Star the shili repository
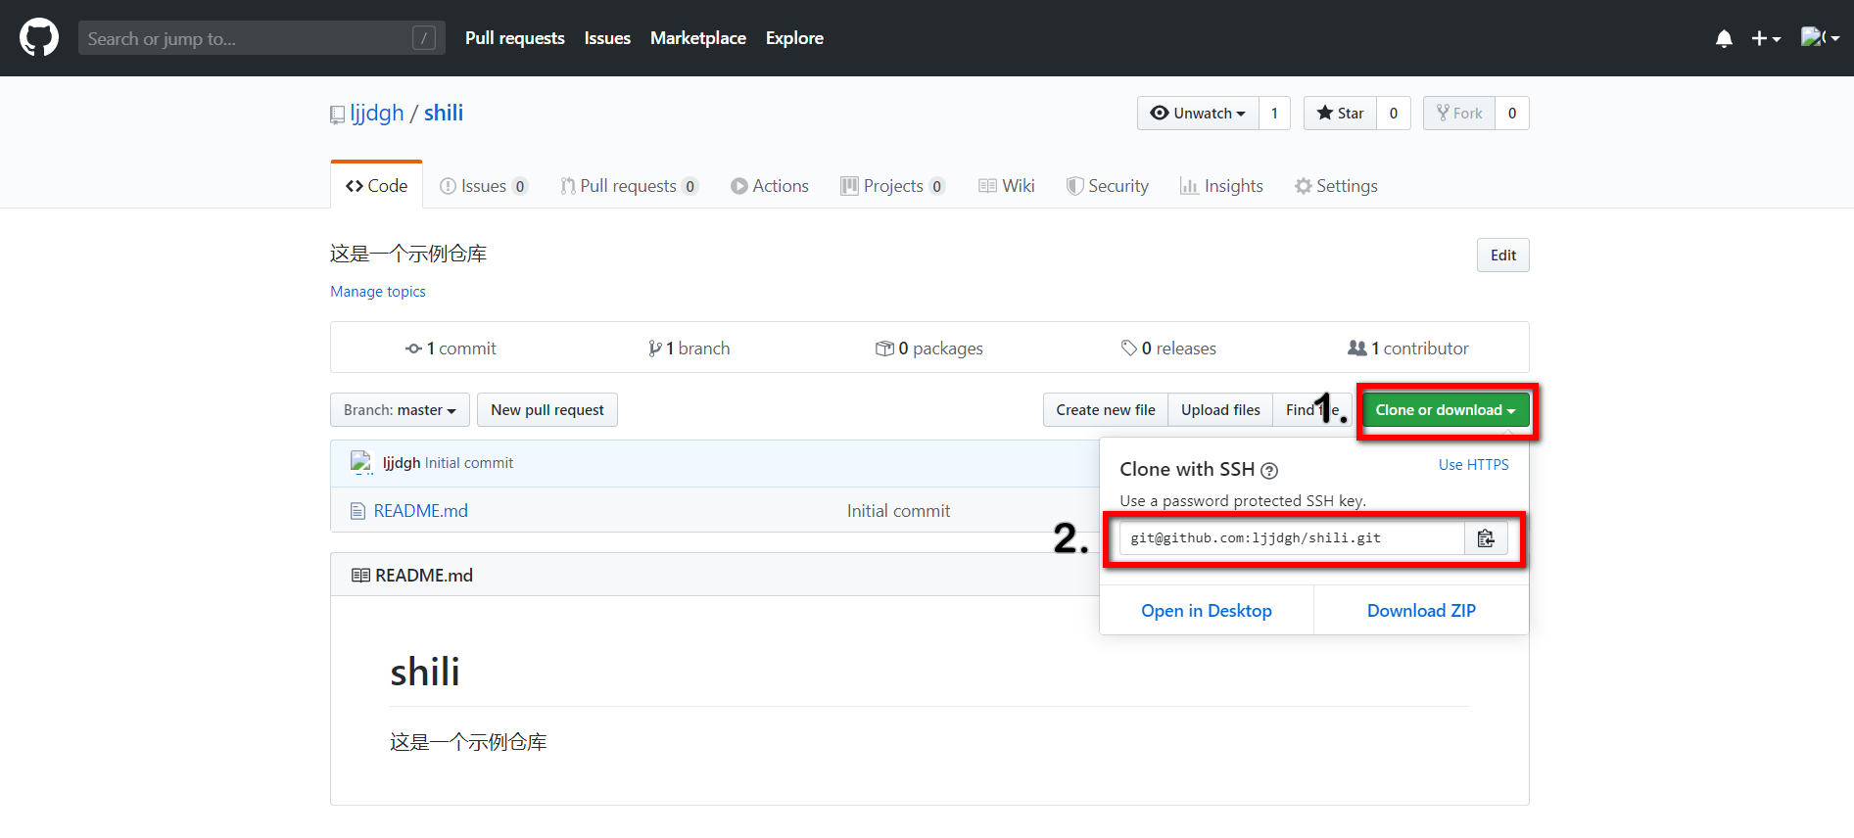1854x838 pixels. tap(1340, 114)
